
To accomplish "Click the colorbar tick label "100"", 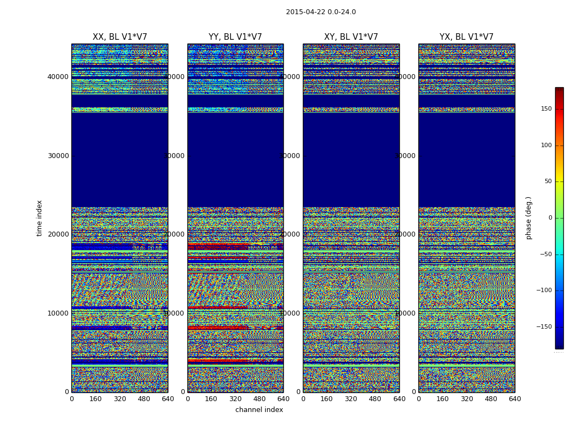I will [546, 145].
